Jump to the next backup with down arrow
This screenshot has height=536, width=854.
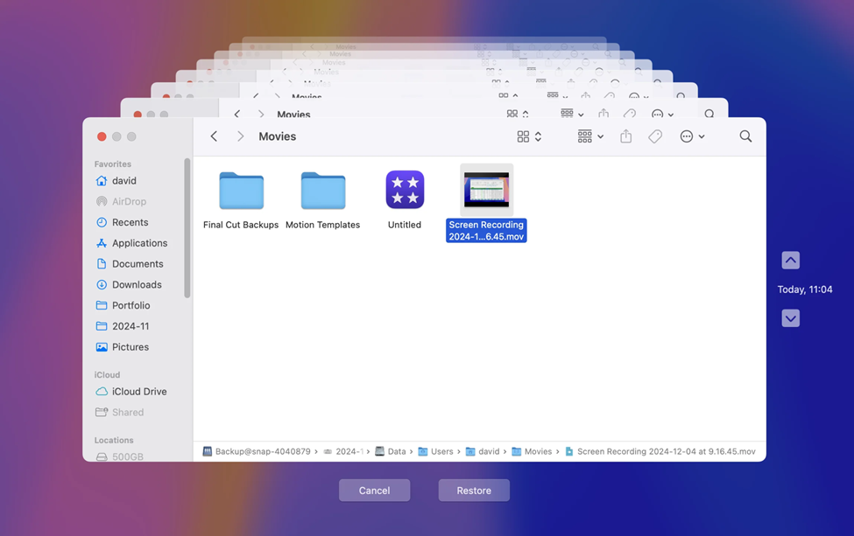point(790,318)
